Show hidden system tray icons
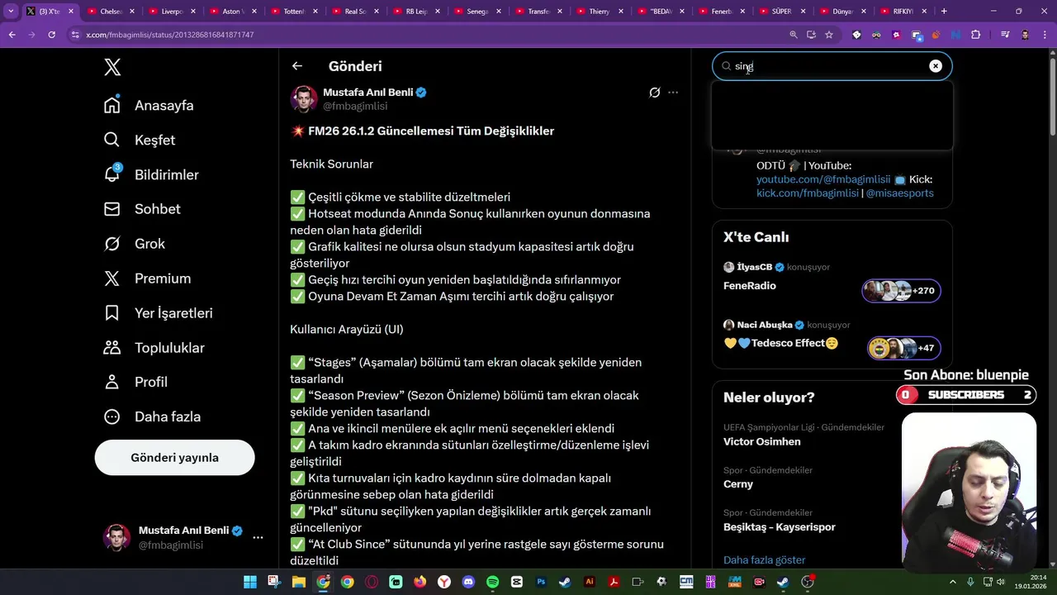The width and height of the screenshot is (1057, 595). click(x=953, y=582)
